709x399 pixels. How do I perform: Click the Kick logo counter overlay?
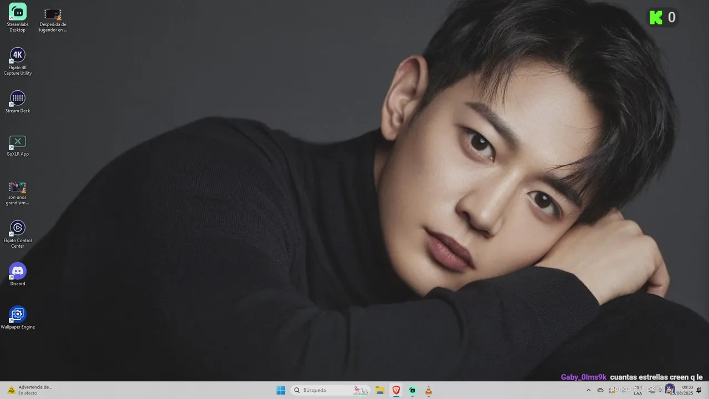(x=663, y=18)
